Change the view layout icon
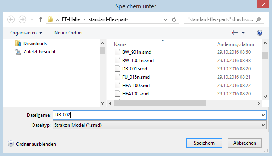The height and width of the screenshot is (156, 272). (235, 33)
